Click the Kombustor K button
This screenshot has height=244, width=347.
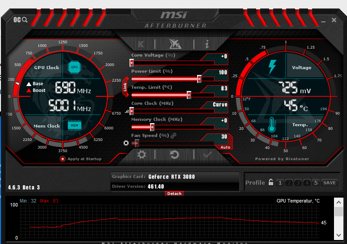pyautogui.click(x=141, y=44)
